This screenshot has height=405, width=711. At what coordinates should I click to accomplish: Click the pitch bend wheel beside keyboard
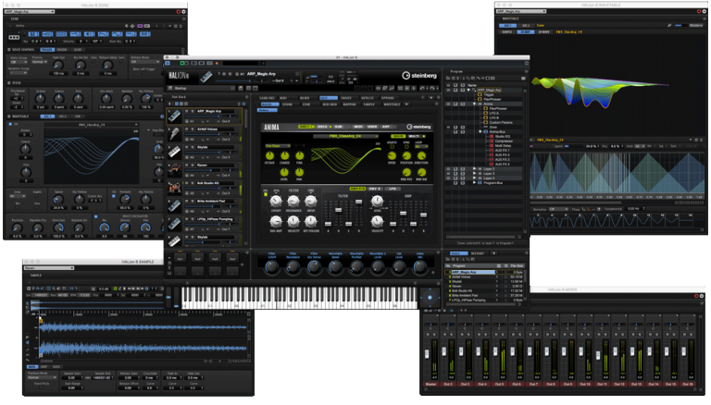click(x=169, y=298)
